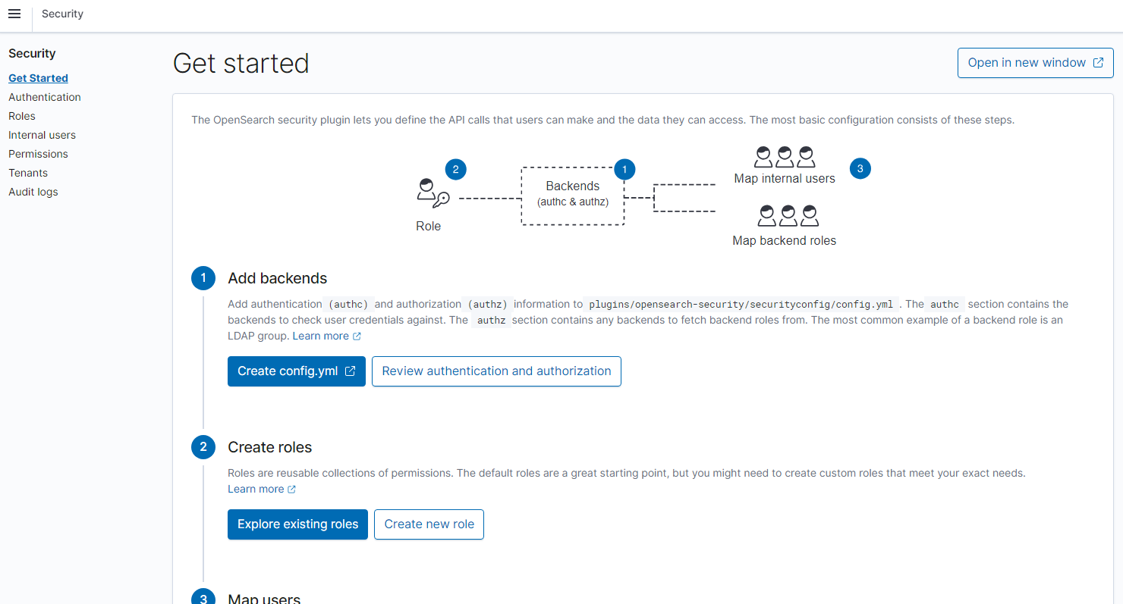
Task: Click the Map internal users diagram label
Action: pos(785,179)
